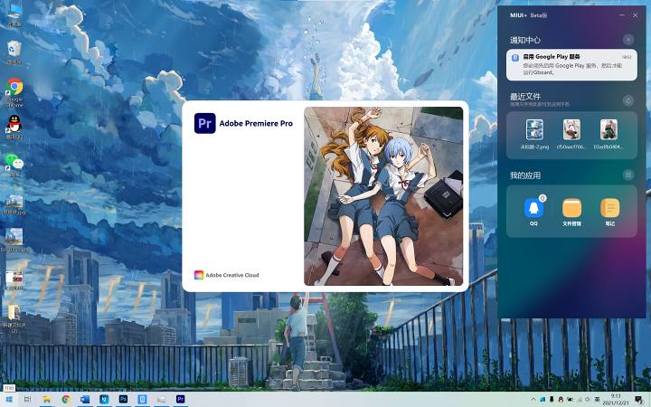Switch the input language indicator
Image resolution: width=651 pixels, height=407 pixels.
598,400
